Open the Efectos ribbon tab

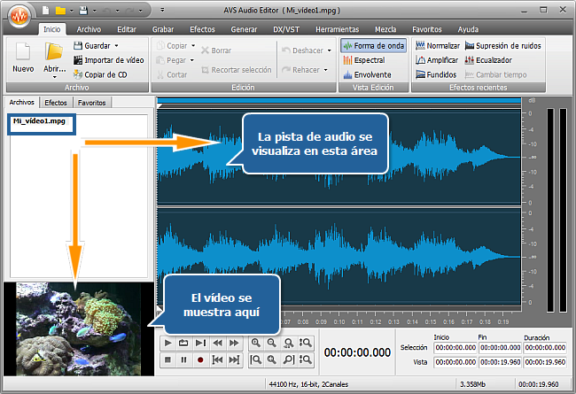(x=202, y=29)
